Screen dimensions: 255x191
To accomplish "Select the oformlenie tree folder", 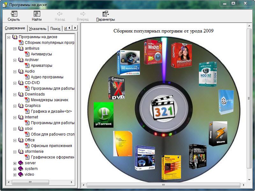I will pos(34,152).
